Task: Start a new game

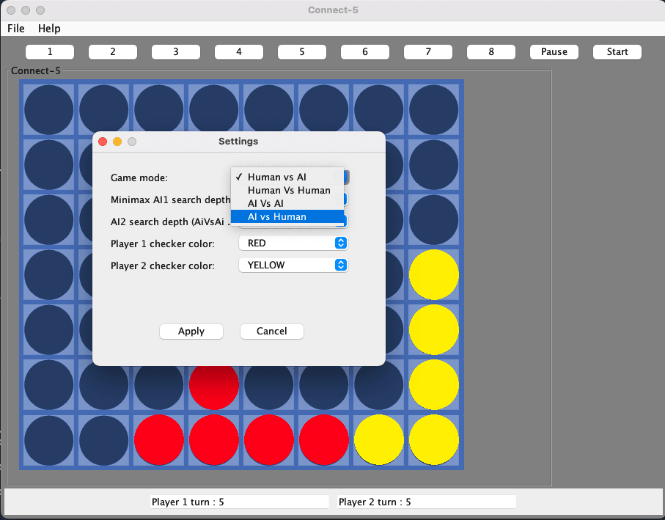Action: point(617,51)
